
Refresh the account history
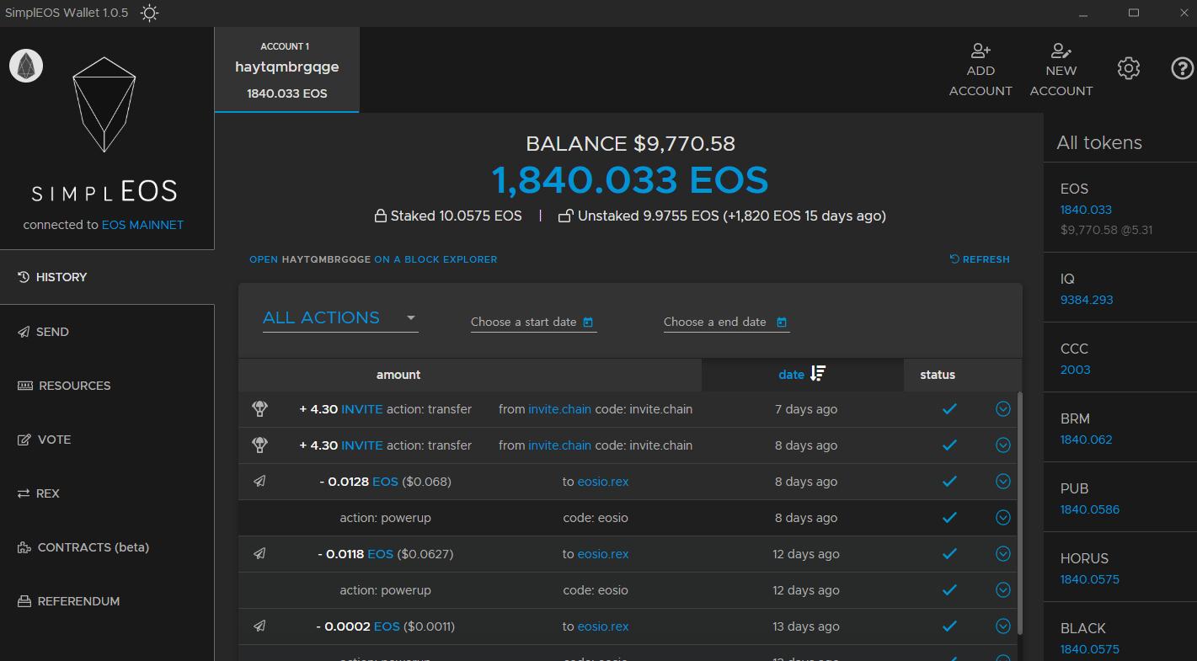pyautogui.click(x=980, y=259)
